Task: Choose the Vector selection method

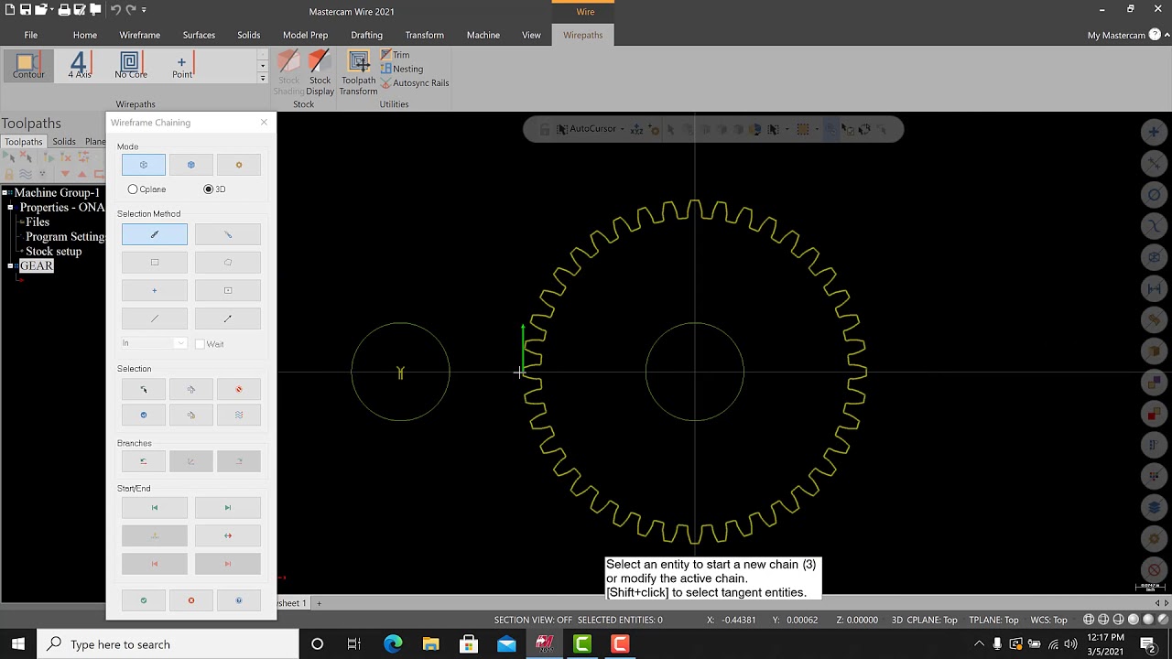Action: [228, 319]
